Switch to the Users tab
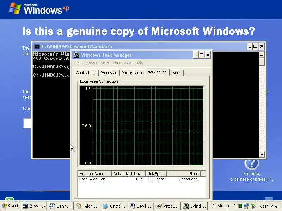This screenshot has height=211, width=282. [176, 73]
